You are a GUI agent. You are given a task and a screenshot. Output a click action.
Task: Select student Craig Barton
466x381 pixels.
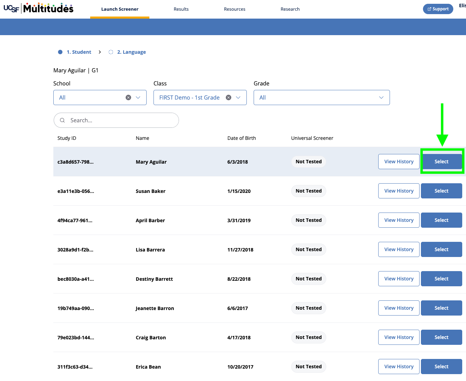pos(442,337)
